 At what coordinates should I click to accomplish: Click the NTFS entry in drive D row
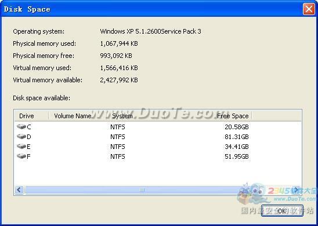[118, 137]
